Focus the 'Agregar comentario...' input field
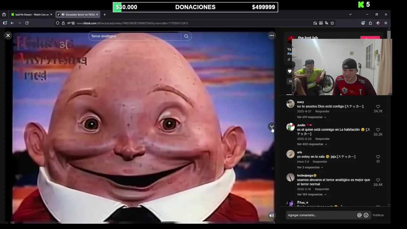 coord(321,215)
